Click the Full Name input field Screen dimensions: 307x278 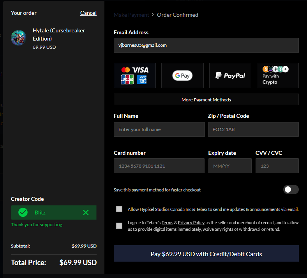[x=159, y=129]
